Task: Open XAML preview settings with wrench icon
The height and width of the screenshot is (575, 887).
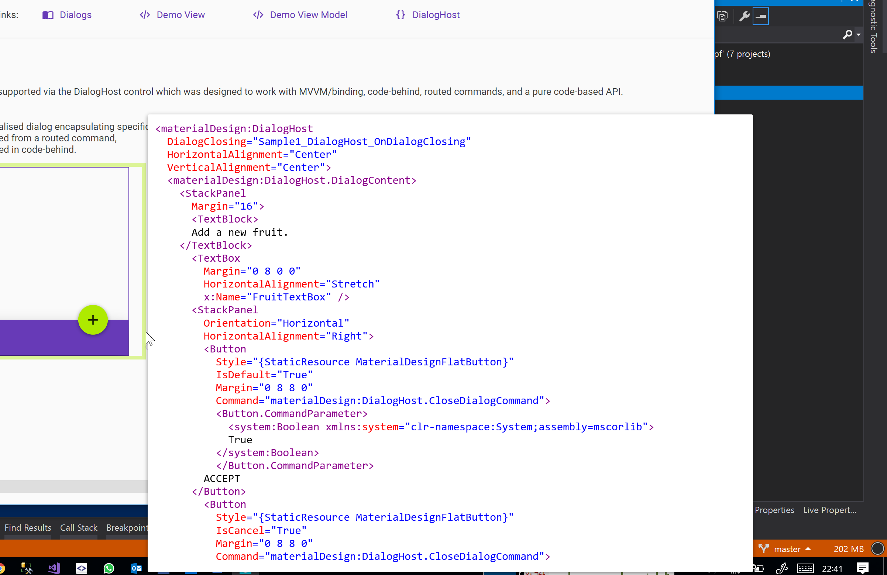Action: click(x=744, y=16)
